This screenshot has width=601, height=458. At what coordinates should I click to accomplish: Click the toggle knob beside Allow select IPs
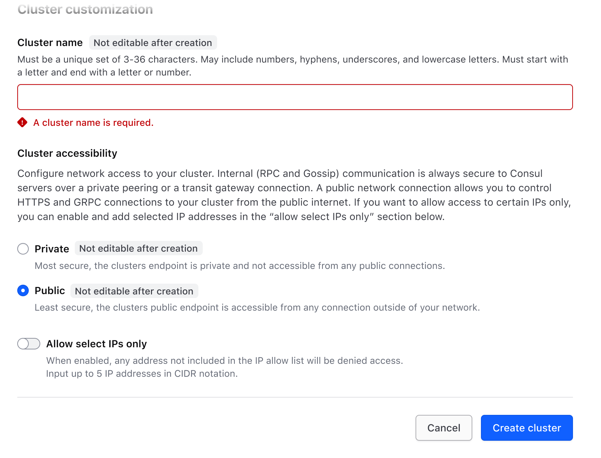(24, 344)
